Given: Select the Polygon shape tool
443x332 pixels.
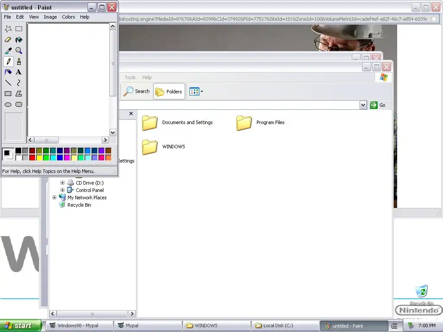Looking at the screenshot, I should coord(19,93).
